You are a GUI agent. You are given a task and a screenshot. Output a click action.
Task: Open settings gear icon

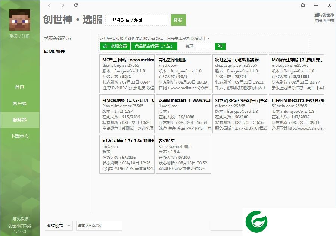pos(303,5)
